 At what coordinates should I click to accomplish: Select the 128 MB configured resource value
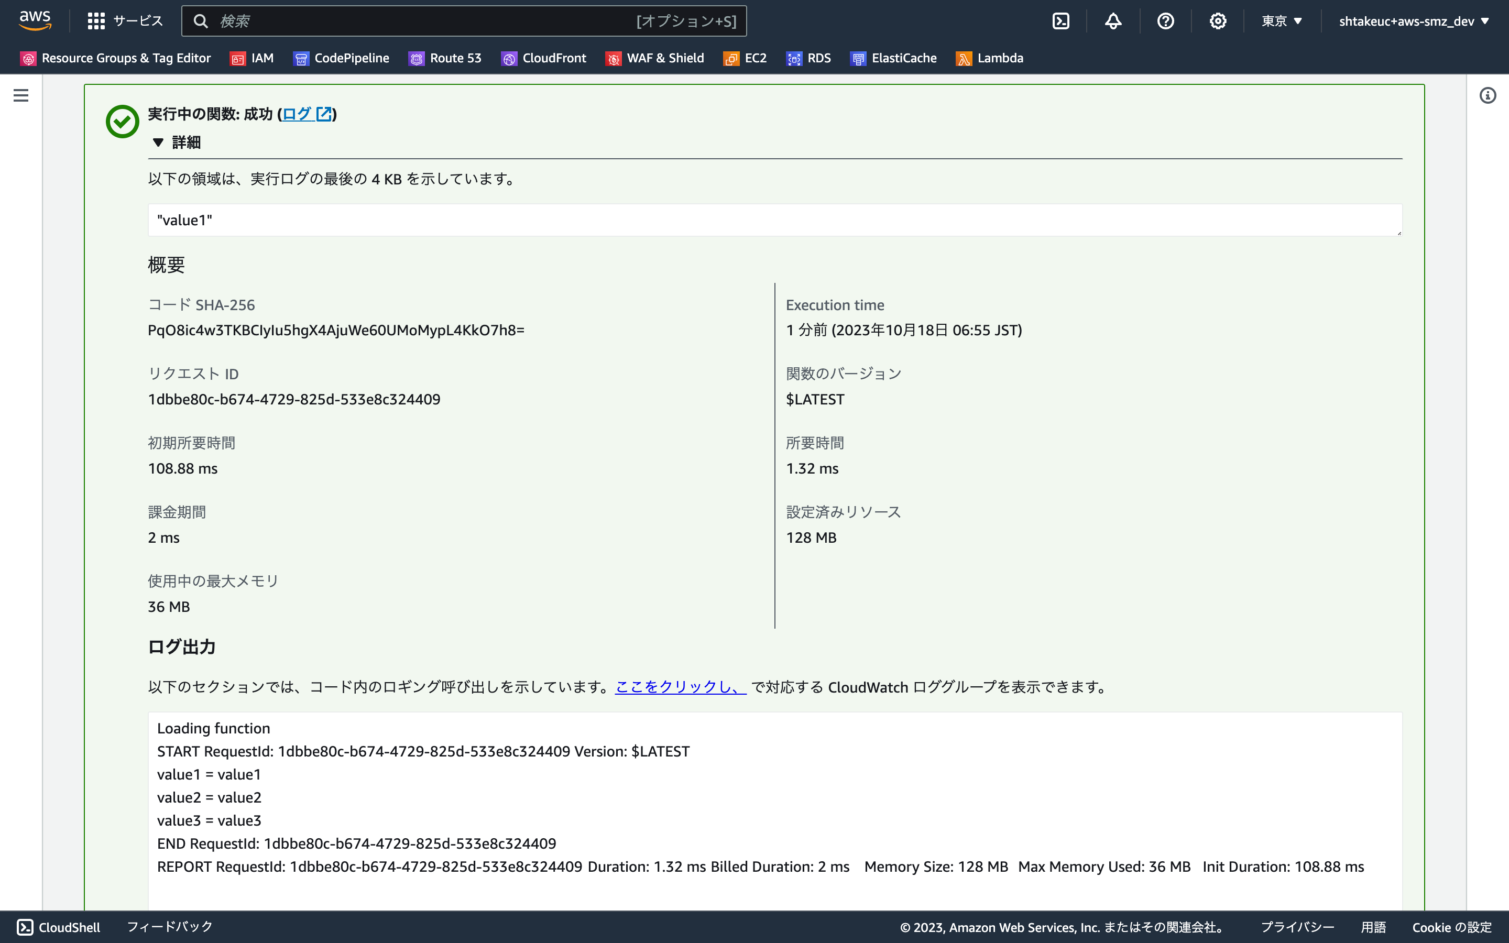coord(811,538)
